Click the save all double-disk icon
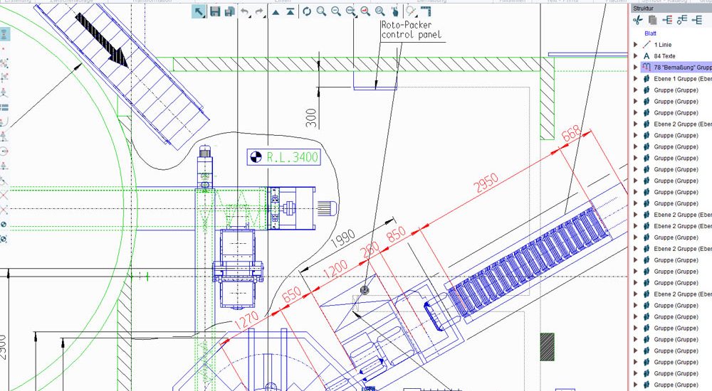The width and height of the screenshot is (712, 391). click(230, 11)
